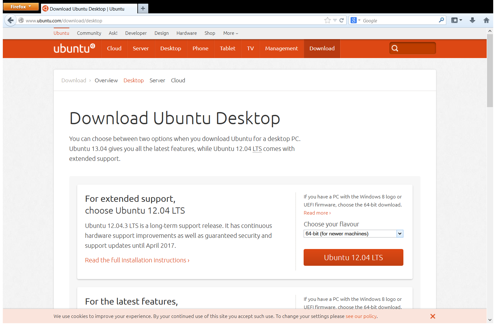Open the Phone section in main nav
This screenshot has height=326, width=496.
pos(200,48)
